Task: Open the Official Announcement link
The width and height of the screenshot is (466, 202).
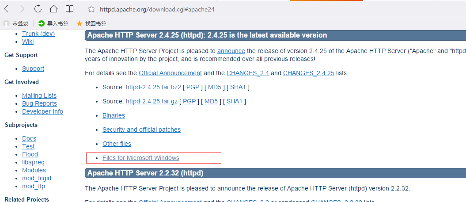Action: (170, 73)
